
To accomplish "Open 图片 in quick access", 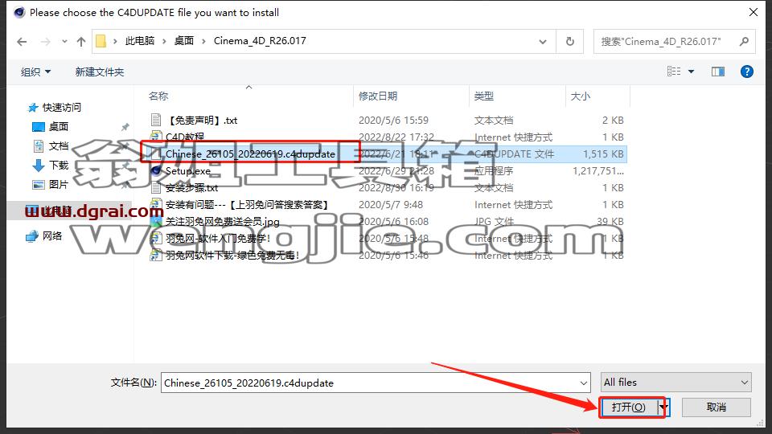I will click(x=59, y=185).
